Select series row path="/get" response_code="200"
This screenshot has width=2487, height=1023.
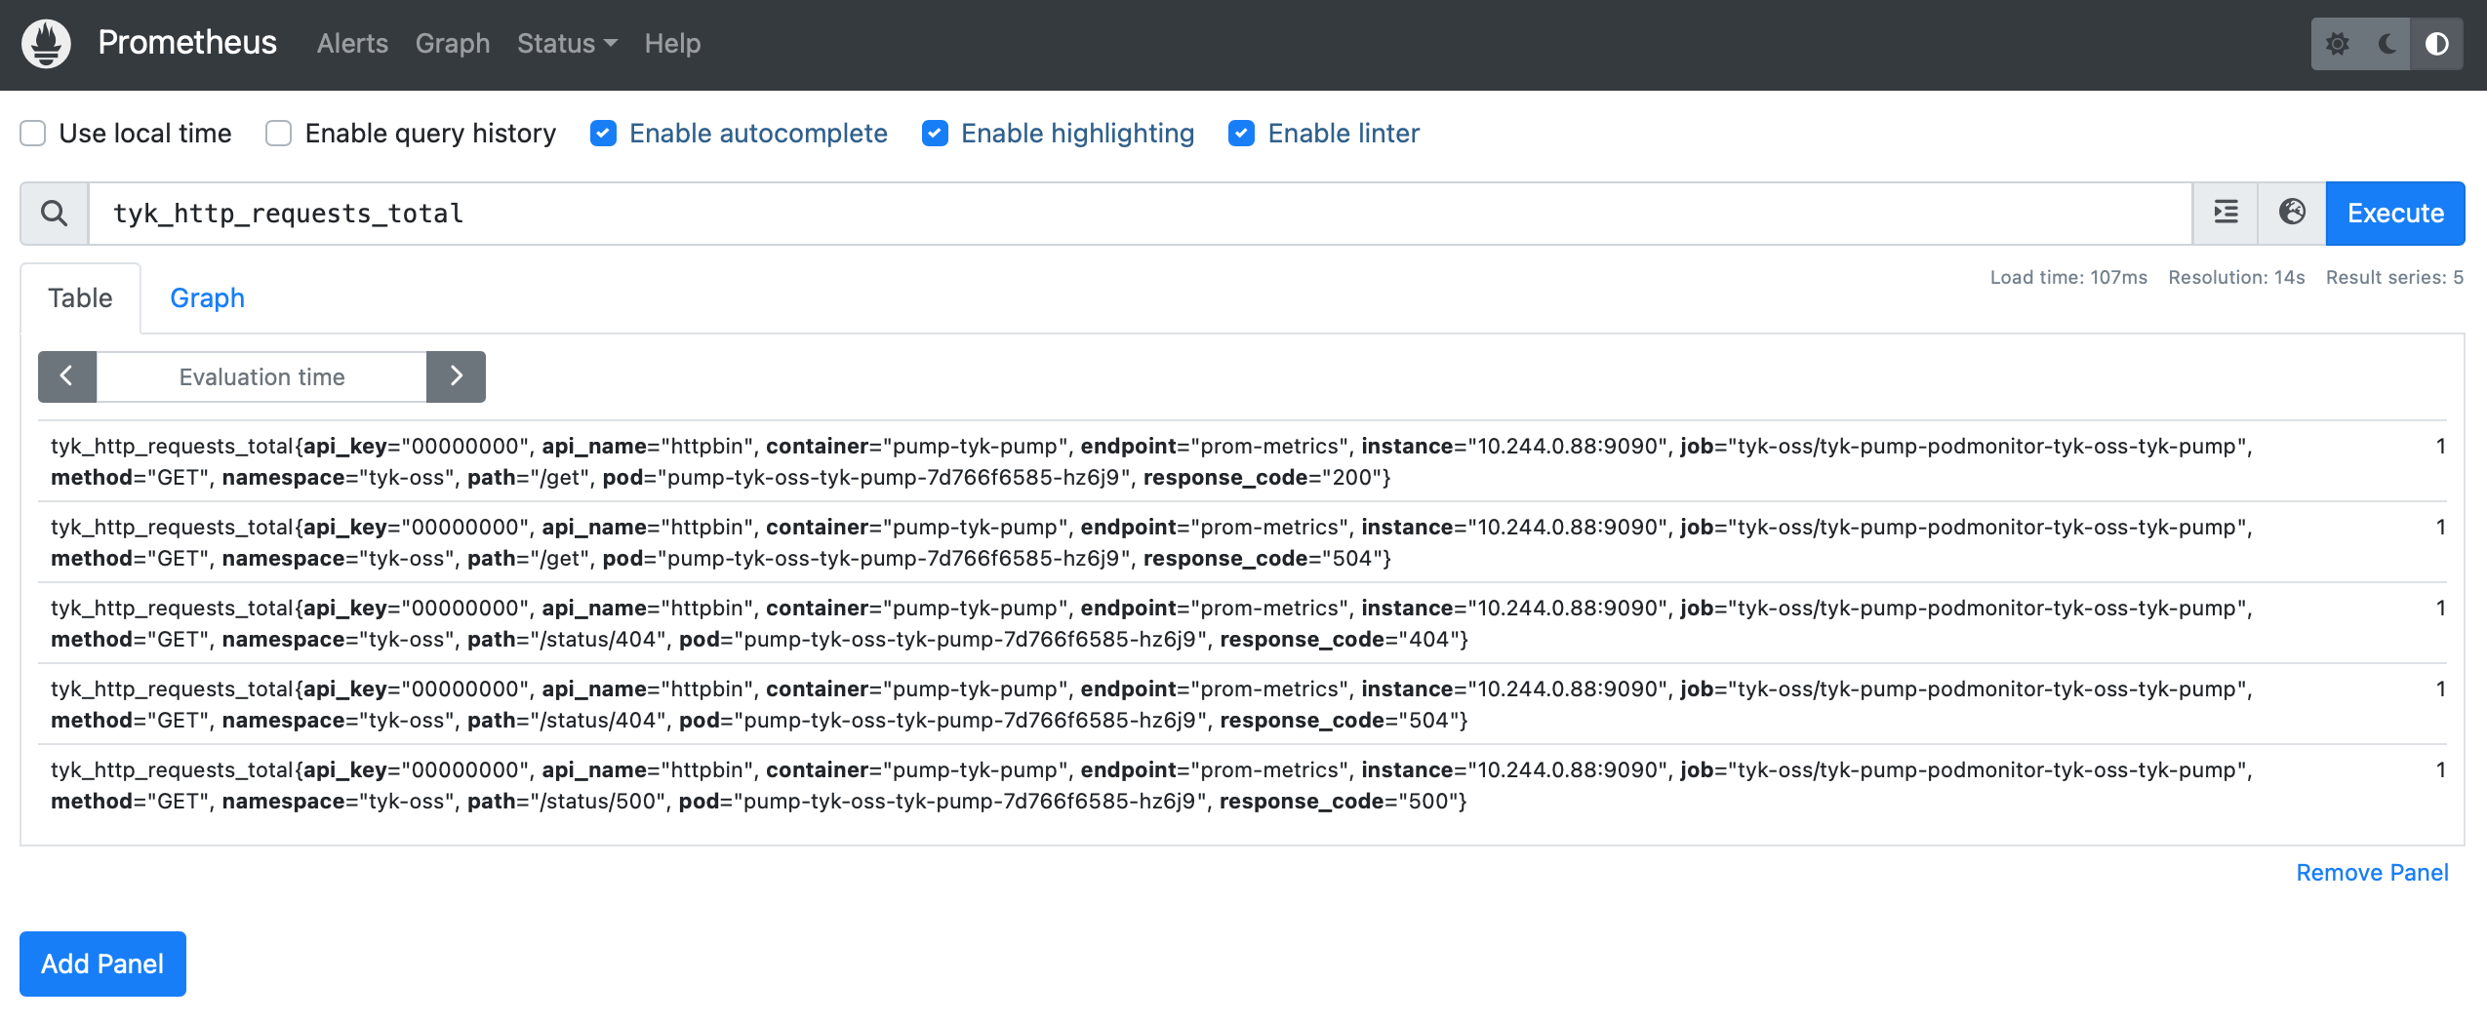(1242, 461)
